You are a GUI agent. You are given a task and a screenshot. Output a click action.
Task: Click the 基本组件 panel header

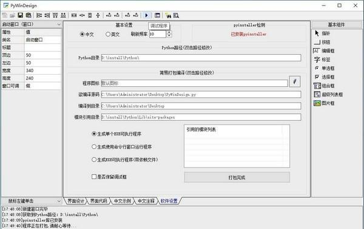coord(336,25)
